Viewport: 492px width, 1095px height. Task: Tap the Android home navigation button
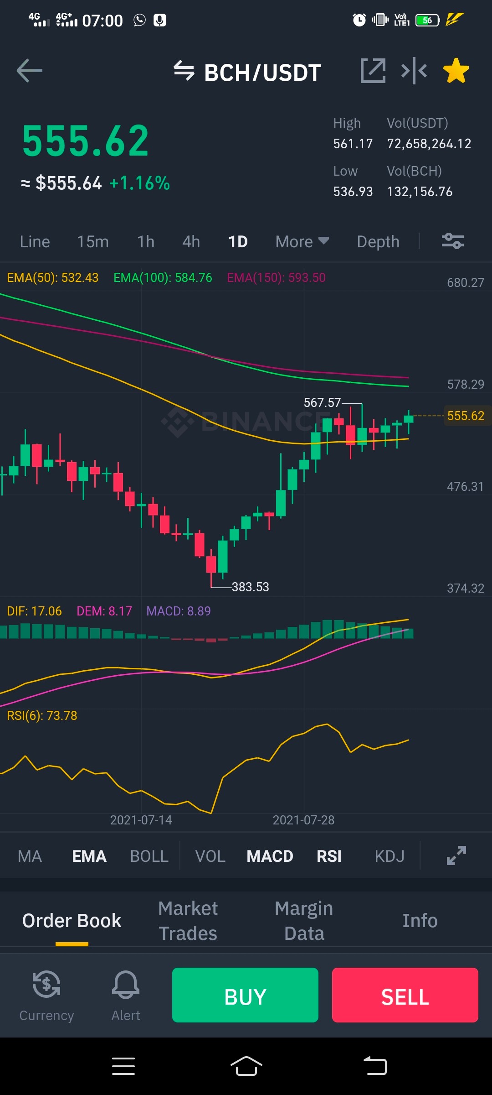246,1066
